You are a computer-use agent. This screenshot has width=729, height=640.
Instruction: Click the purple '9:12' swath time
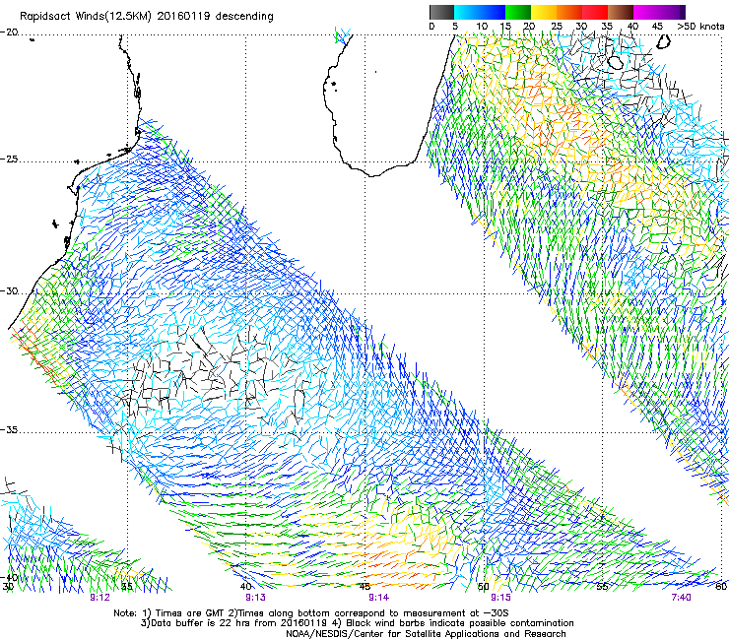click(99, 597)
